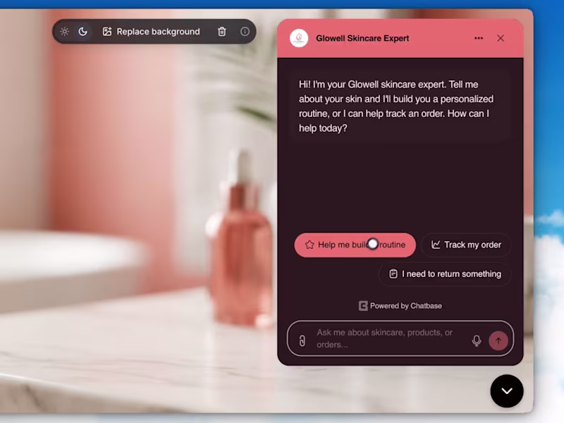Select Track my order suggestion
The width and height of the screenshot is (564, 423).
point(466,245)
